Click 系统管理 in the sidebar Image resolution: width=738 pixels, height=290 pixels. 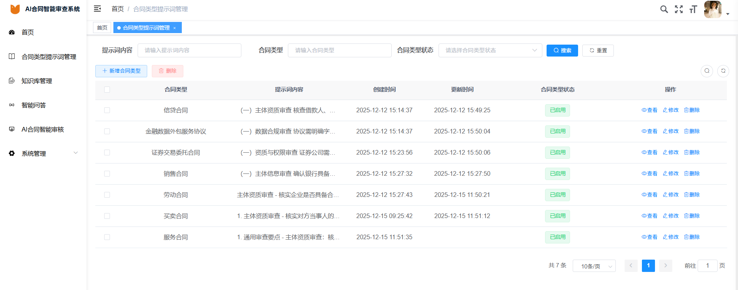click(34, 153)
